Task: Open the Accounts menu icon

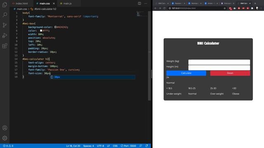Action: click(5, 128)
